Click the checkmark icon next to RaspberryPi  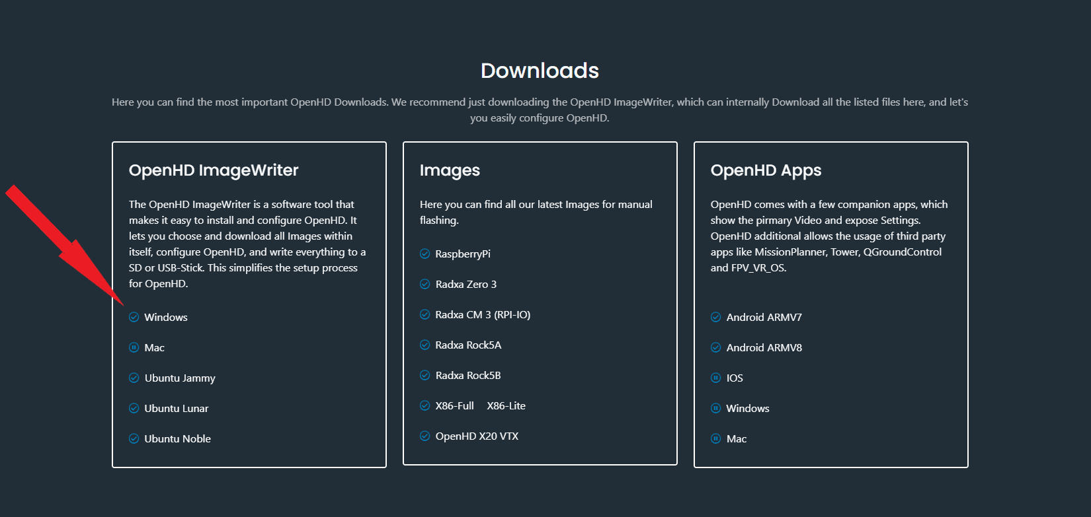coord(424,254)
